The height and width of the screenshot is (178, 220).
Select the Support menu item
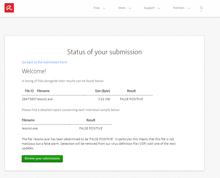click(149, 8)
